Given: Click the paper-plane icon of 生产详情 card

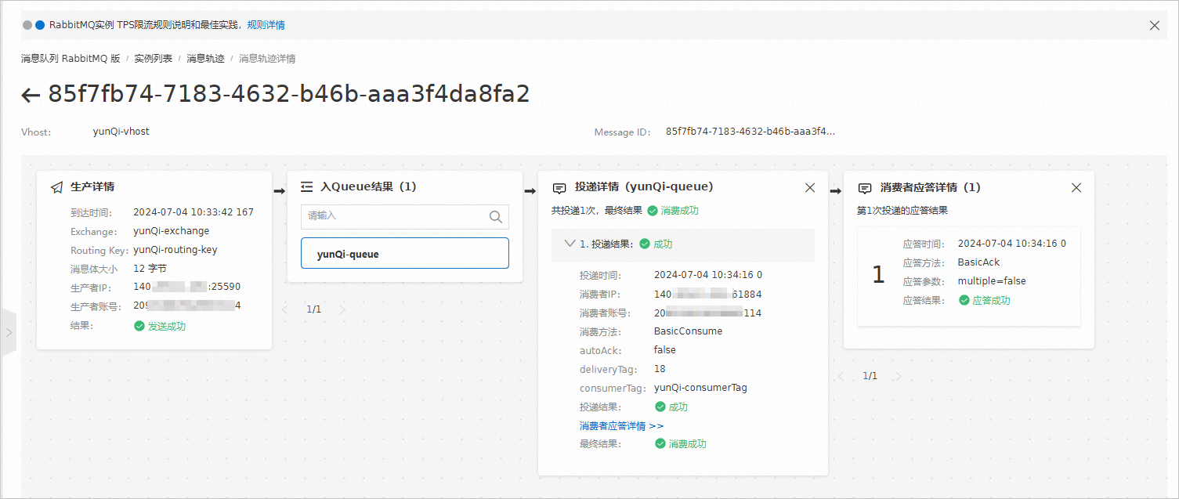Looking at the screenshot, I should pyautogui.click(x=56, y=188).
